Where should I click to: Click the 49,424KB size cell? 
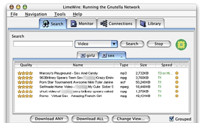click(143, 96)
